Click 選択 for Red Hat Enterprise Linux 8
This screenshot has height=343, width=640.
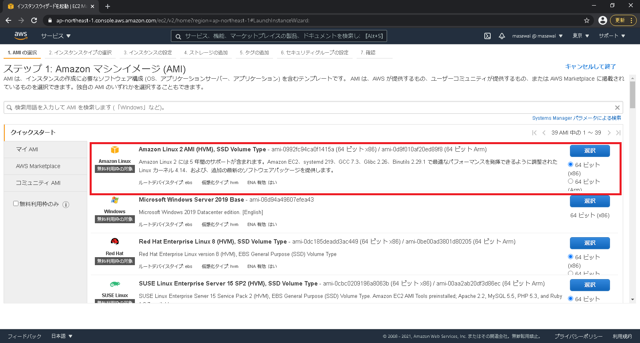590,243
